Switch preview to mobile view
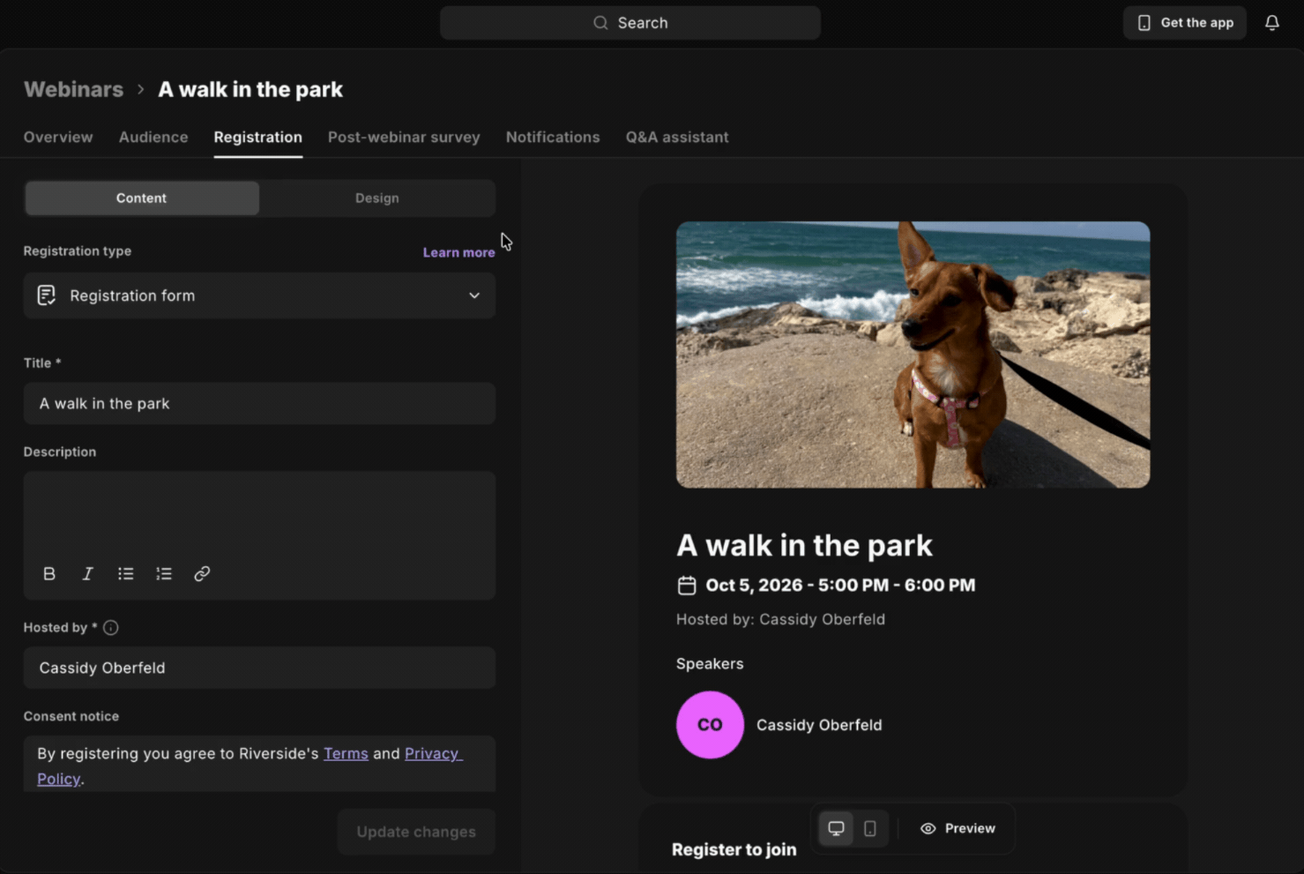This screenshot has height=874, width=1304. pyautogui.click(x=870, y=829)
